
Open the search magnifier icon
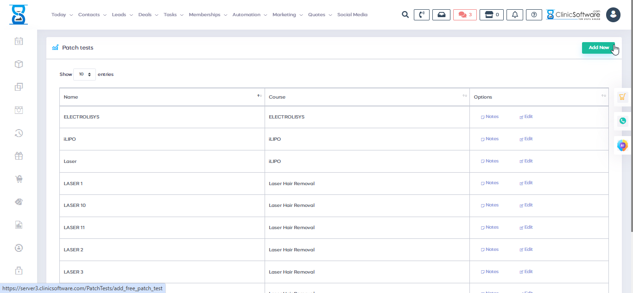405,14
